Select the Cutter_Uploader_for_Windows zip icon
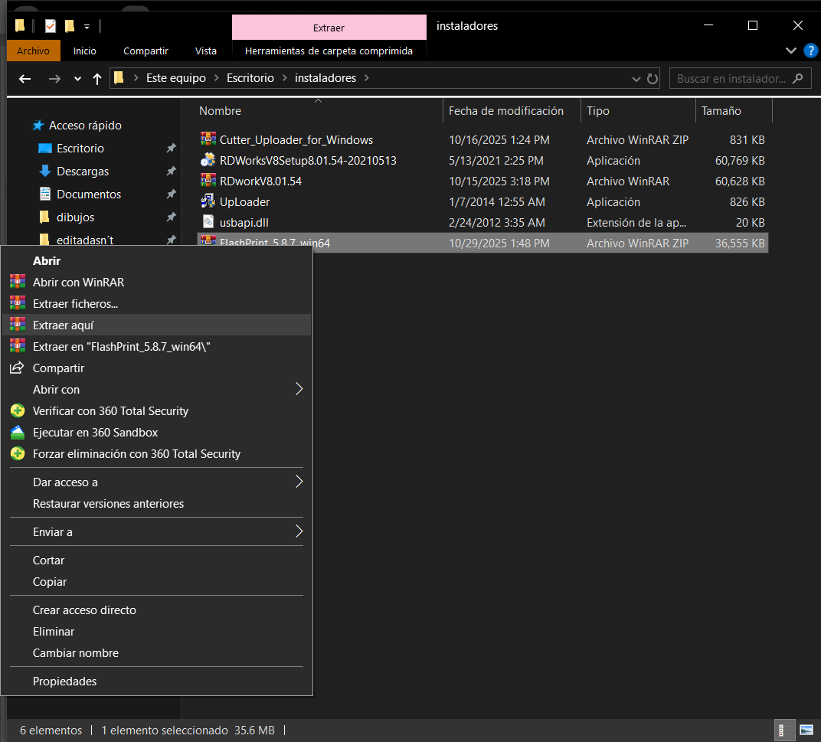 pos(208,140)
